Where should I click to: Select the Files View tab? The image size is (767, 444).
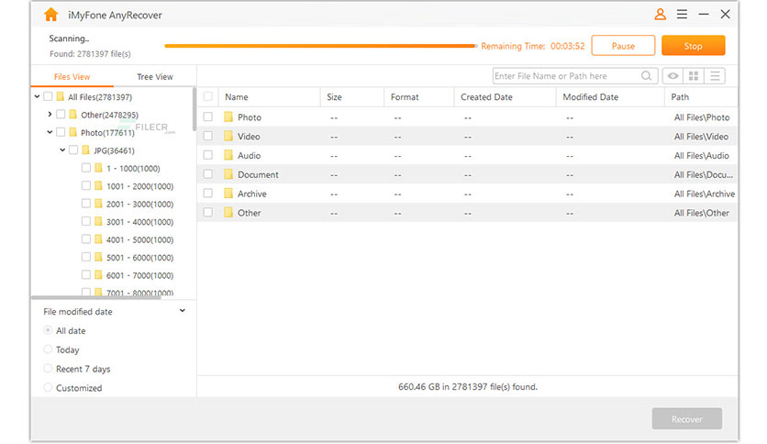[x=72, y=77]
